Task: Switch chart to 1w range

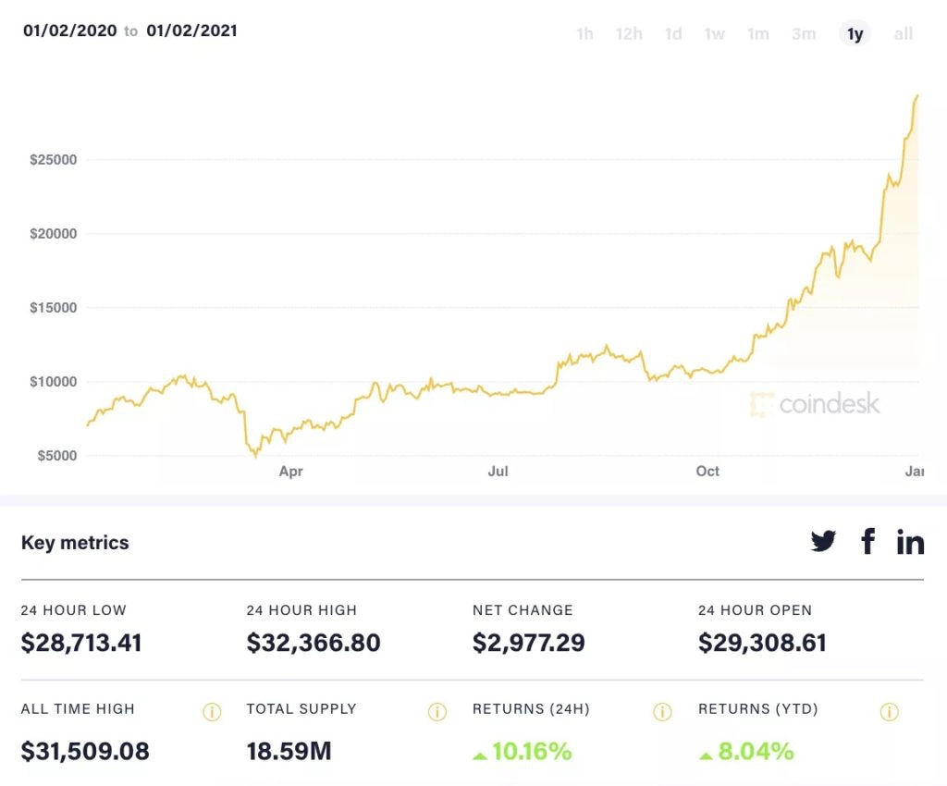Action: pos(715,34)
